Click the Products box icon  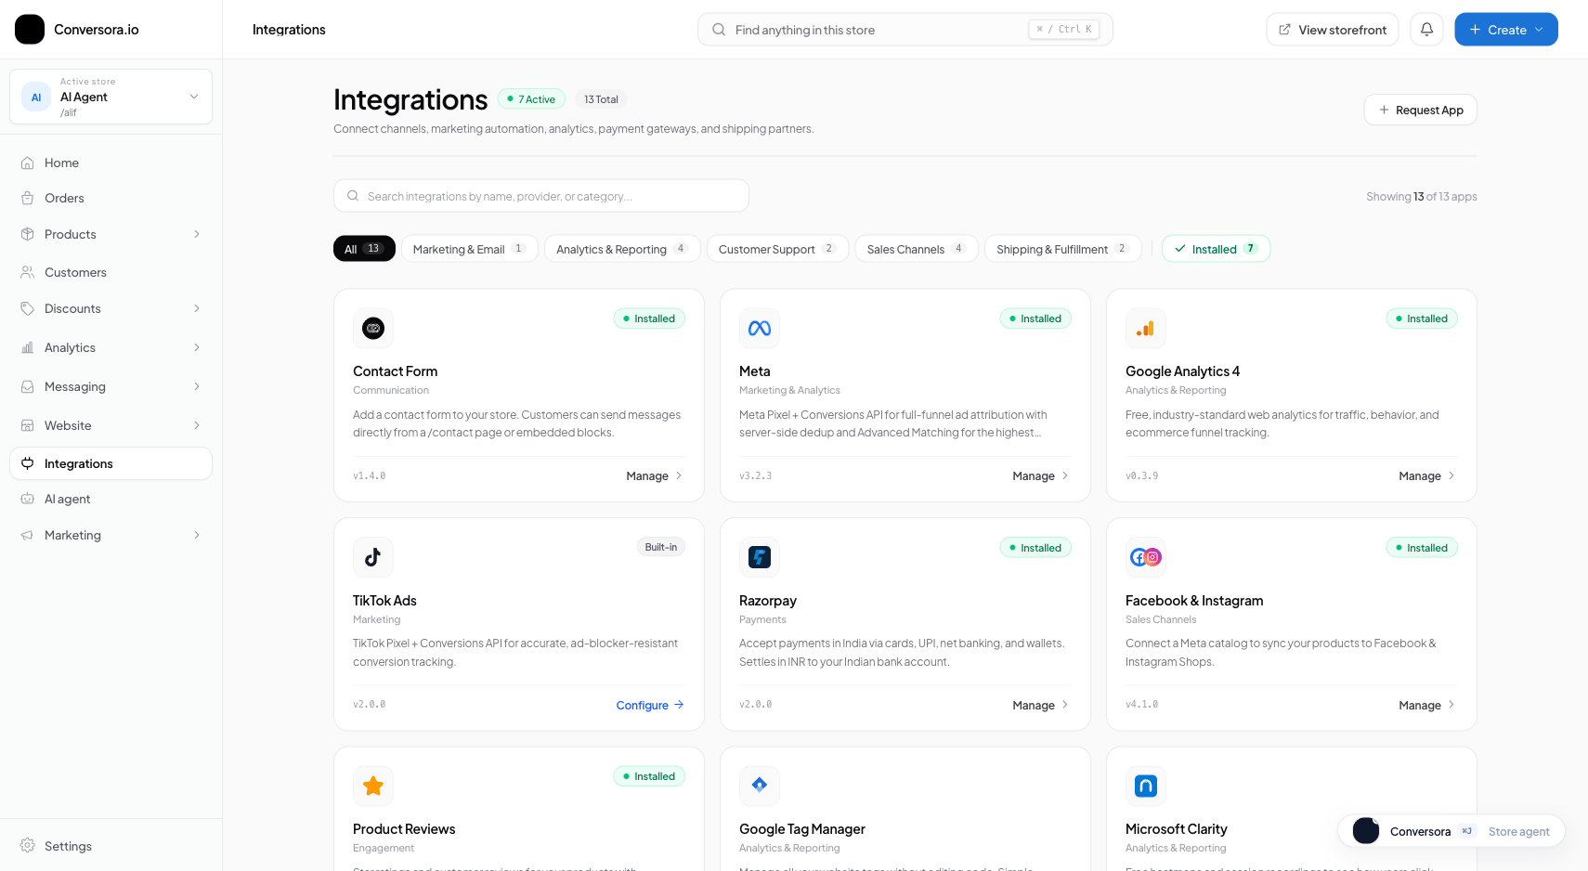pos(28,234)
